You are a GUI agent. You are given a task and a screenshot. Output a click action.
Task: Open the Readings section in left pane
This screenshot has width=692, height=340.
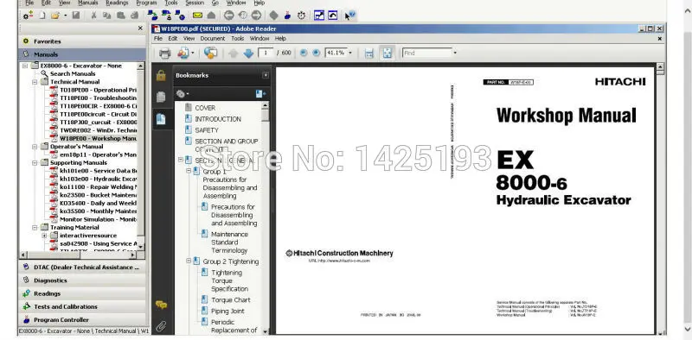[x=82, y=293]
